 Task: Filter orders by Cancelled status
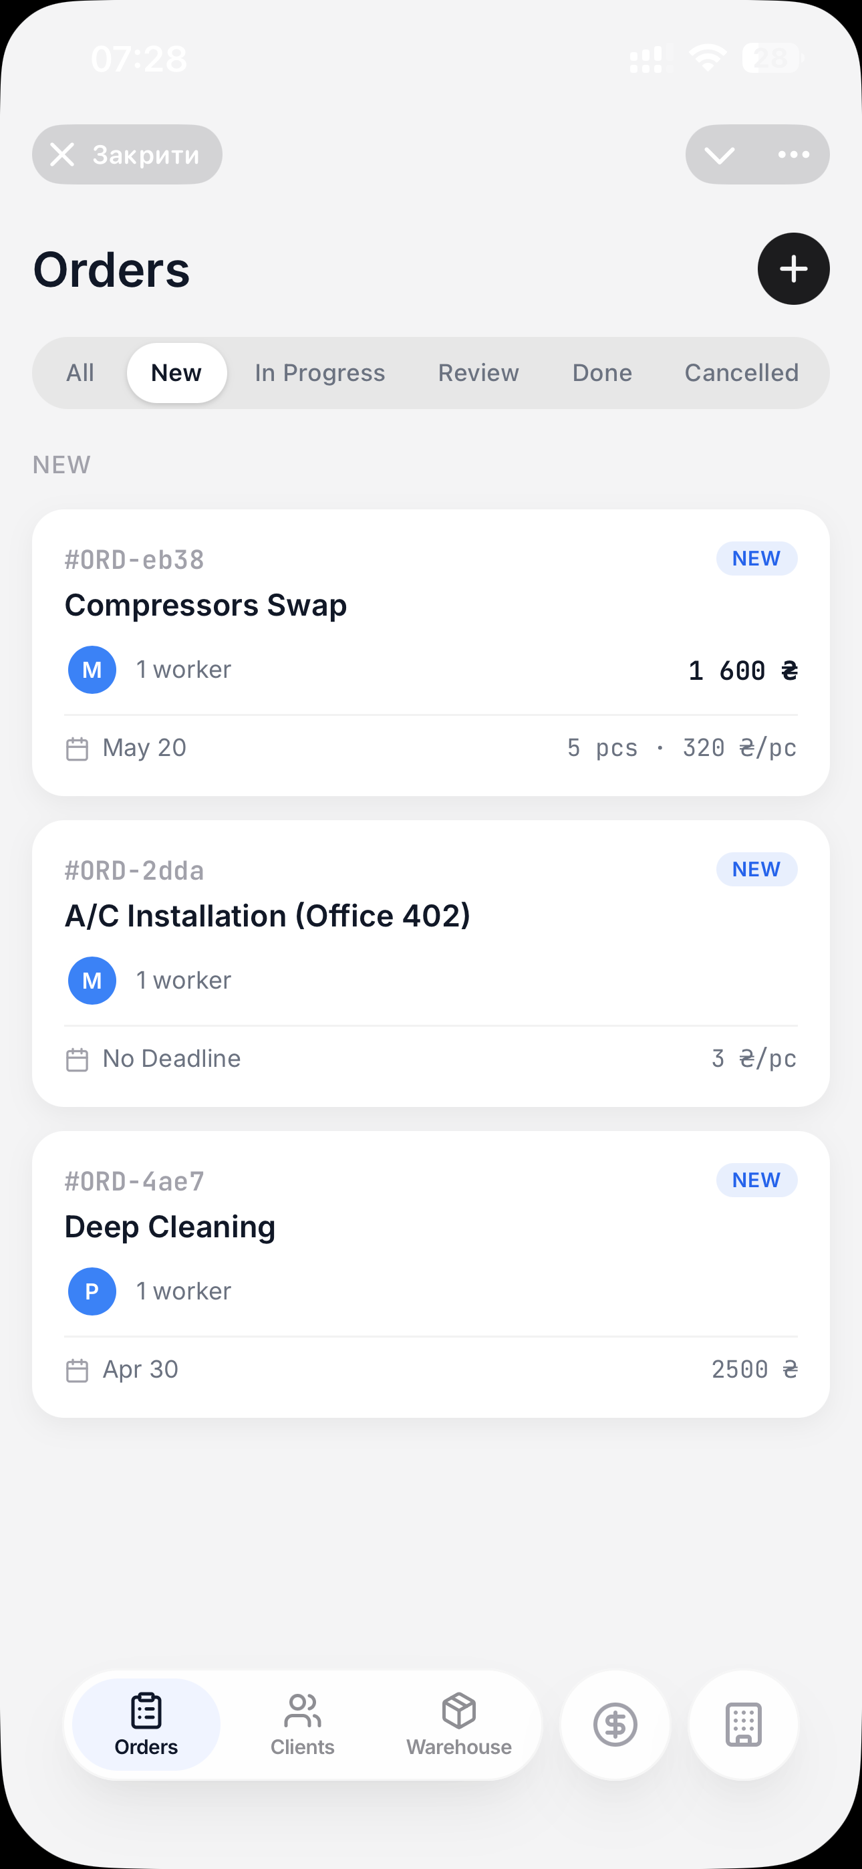click(x=741, y=373)
